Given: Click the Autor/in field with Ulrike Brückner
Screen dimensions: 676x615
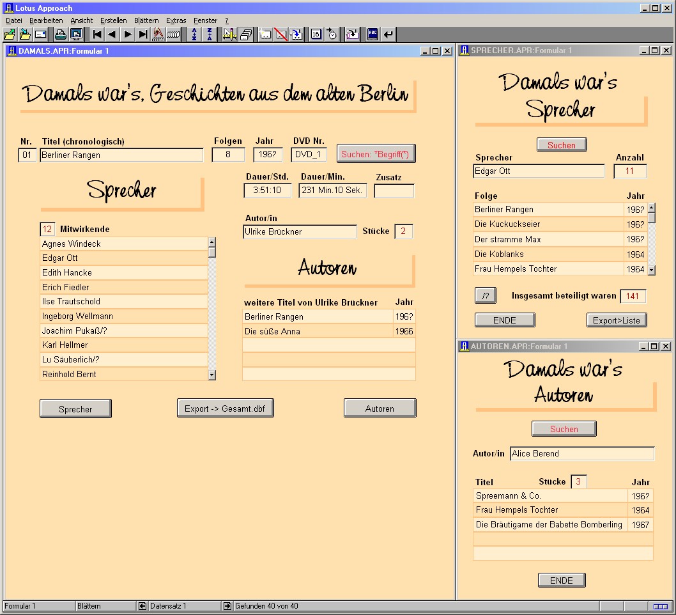Looking at the screenshot, I should [x=300, y=231].
